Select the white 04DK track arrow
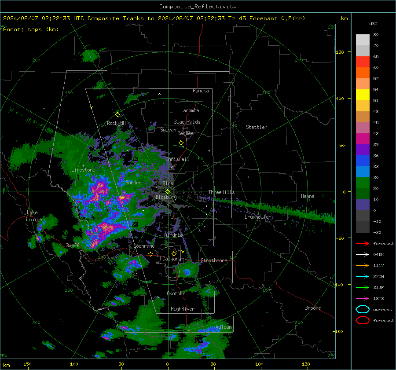Viewport: 396px width, 370px height. (x=363, y=255)
